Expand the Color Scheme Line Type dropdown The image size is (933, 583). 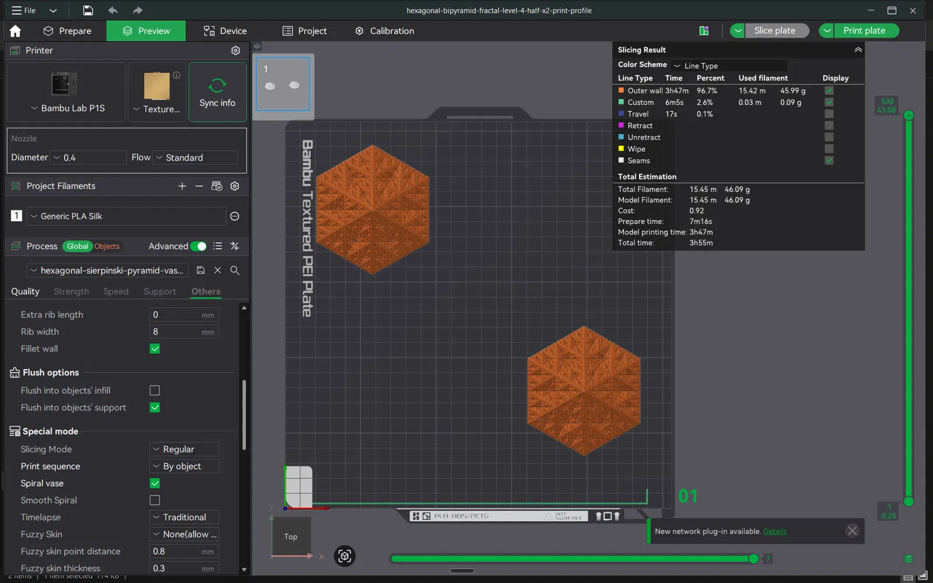click(729, 66)
